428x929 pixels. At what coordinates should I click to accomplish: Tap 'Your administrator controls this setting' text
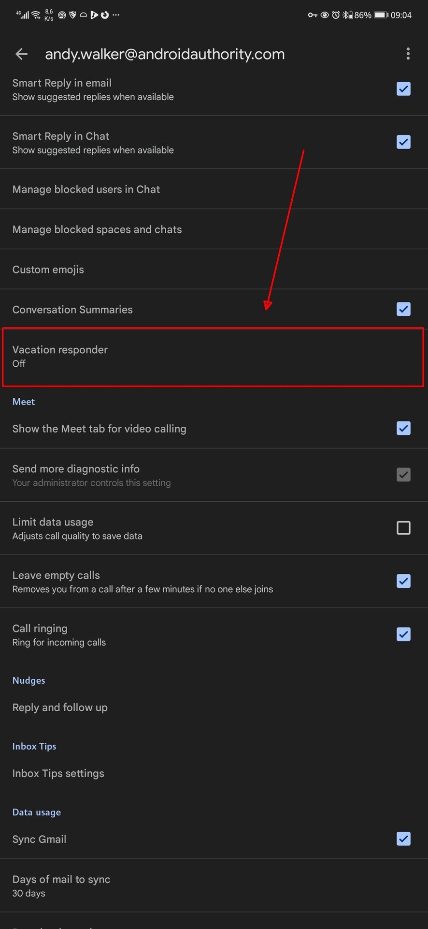pos(91,483)
